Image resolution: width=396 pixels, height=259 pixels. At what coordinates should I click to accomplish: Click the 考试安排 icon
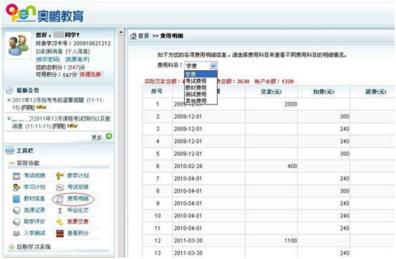point(59,187)
